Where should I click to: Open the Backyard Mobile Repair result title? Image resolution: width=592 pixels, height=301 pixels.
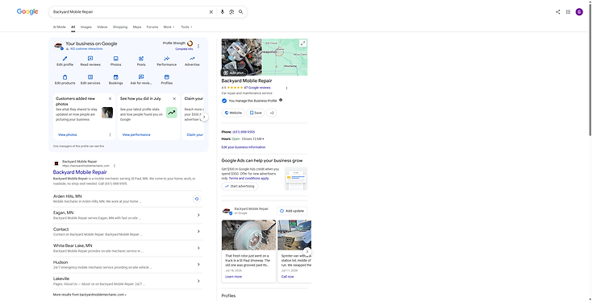[80, 172]
